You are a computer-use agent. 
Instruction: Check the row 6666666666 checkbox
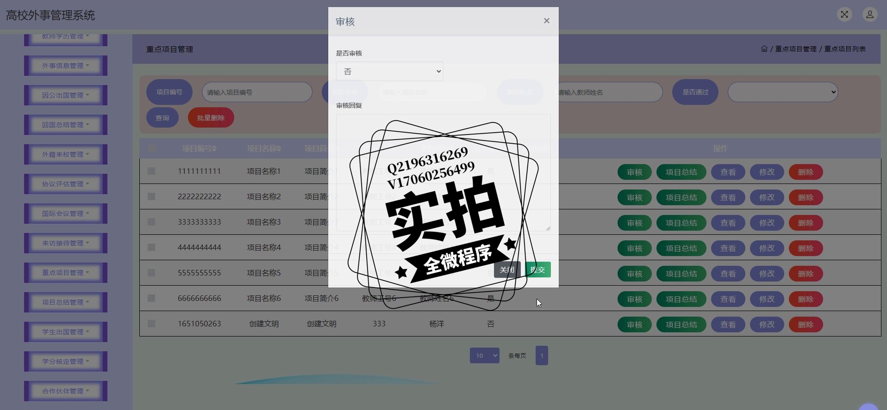pyautogui.click(x=151, y=298)
